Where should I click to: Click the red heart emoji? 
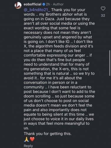point(32,139)
